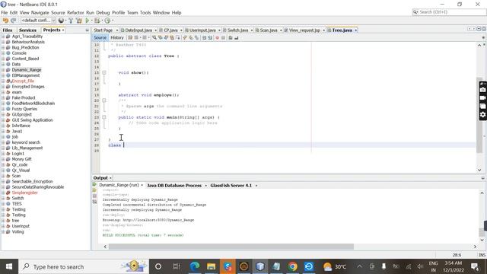Open the View_request.jsp editor tab
This screenshot has width=487, height=274.
pos(304,30)
